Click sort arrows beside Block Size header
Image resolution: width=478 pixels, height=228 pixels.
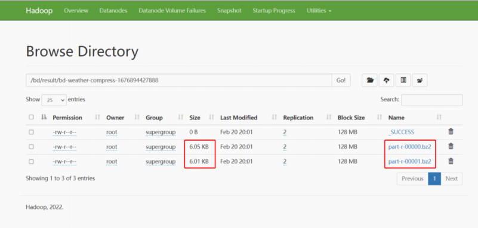[379, 118]
